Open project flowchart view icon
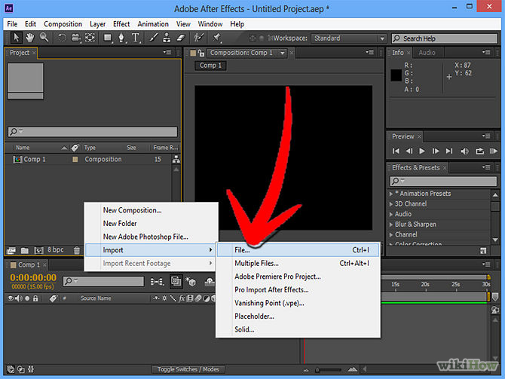Viewport: 505px width, 379px height. coord(176,159)
